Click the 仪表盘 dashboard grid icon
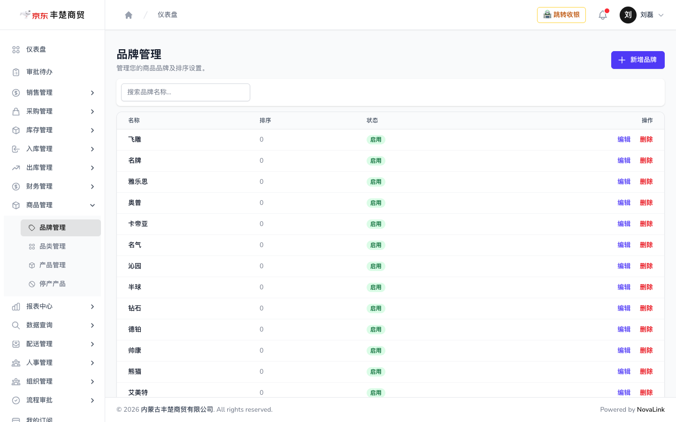The image size is (676, 422). tap(16, 50)
